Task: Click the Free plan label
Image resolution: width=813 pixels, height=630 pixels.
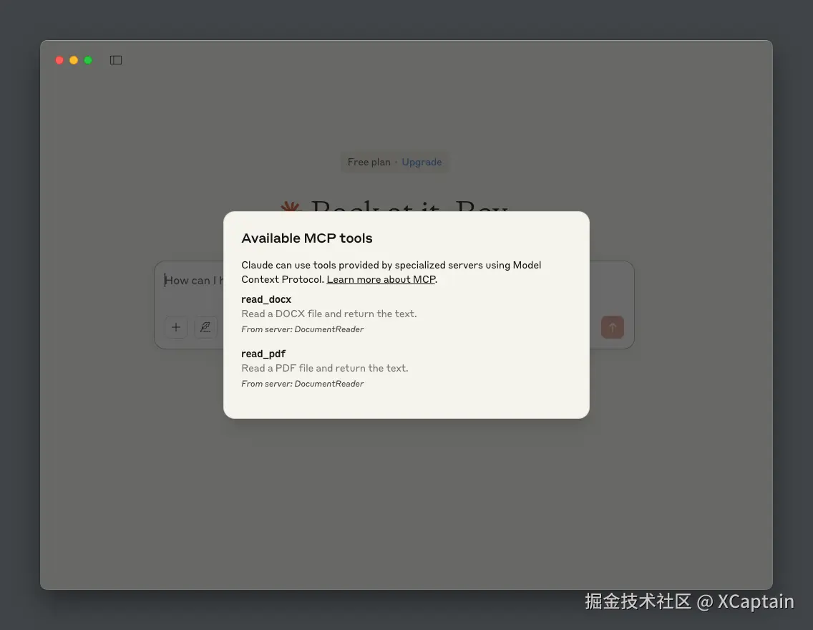Action: pyautogui.click(x=369, y=162)
